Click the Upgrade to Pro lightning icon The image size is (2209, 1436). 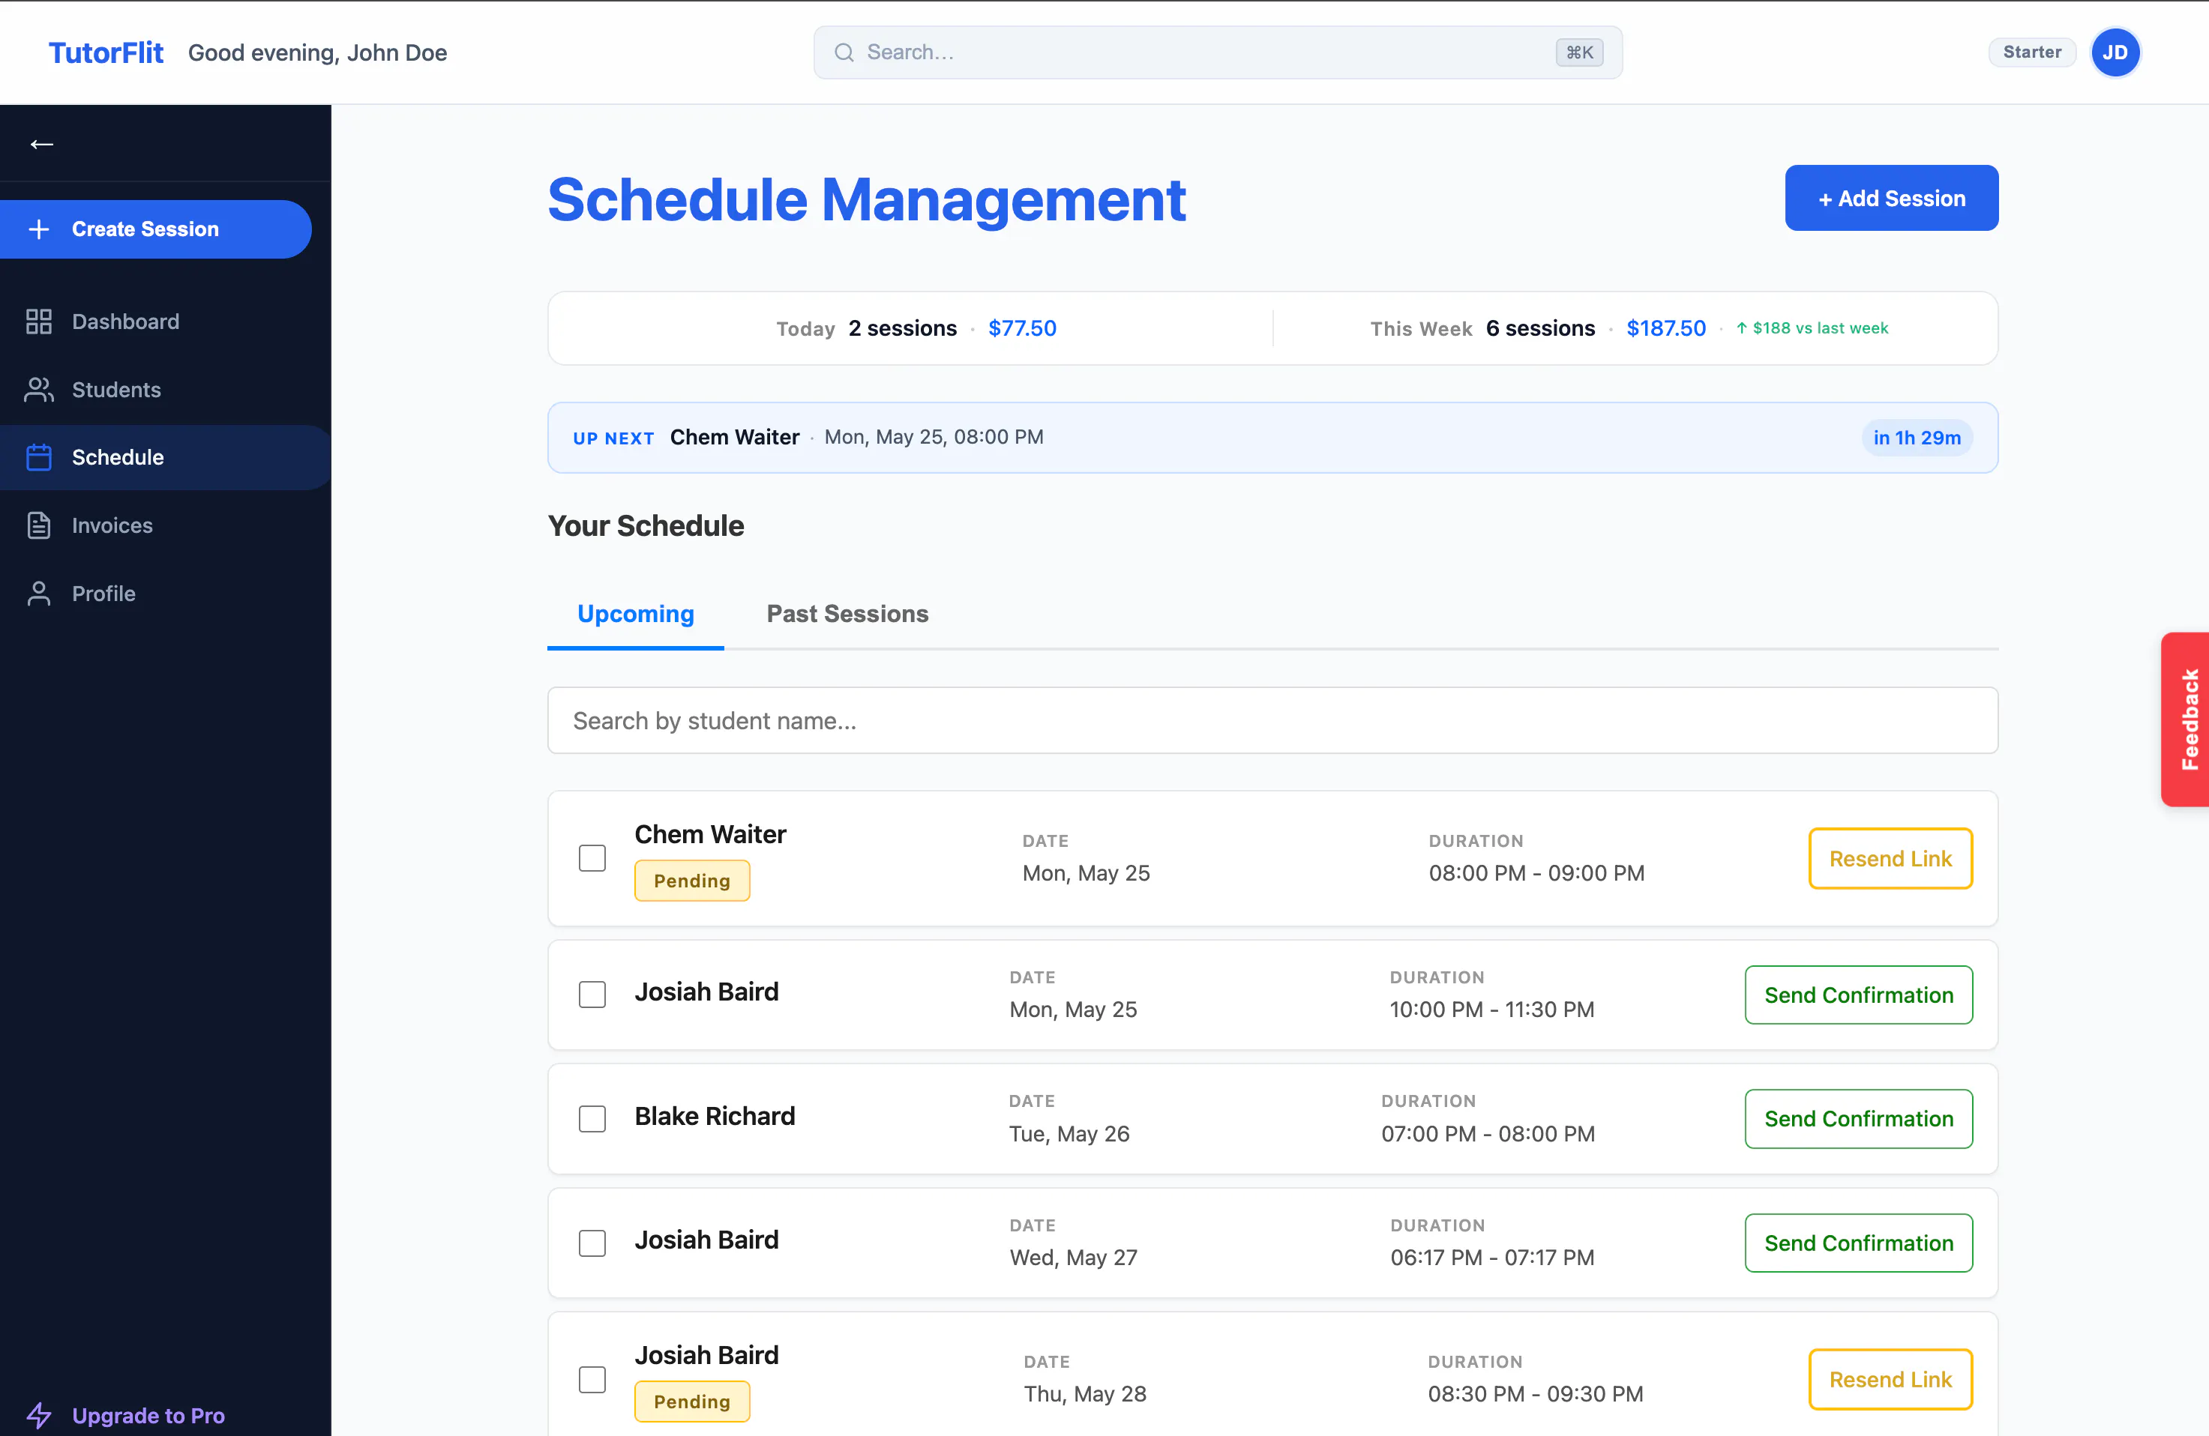(x=38, y=1415)
